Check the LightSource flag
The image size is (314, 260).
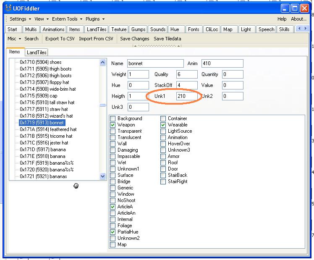(x=163, y=131)
